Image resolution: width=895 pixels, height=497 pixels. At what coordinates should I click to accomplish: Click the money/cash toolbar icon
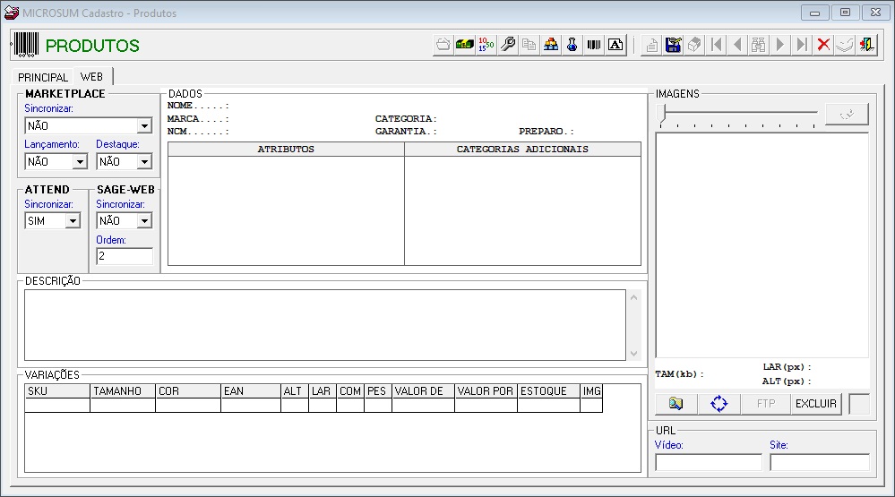[465, 45]
